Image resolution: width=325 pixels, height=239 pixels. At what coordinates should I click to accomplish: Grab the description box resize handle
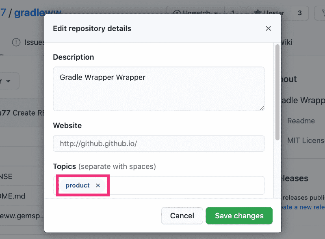click(262, 108)
